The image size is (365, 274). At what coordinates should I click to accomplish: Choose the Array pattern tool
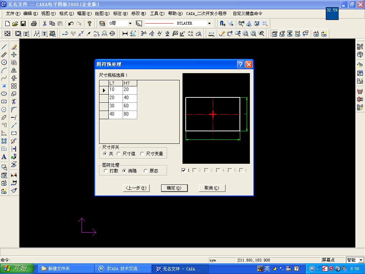14,86
